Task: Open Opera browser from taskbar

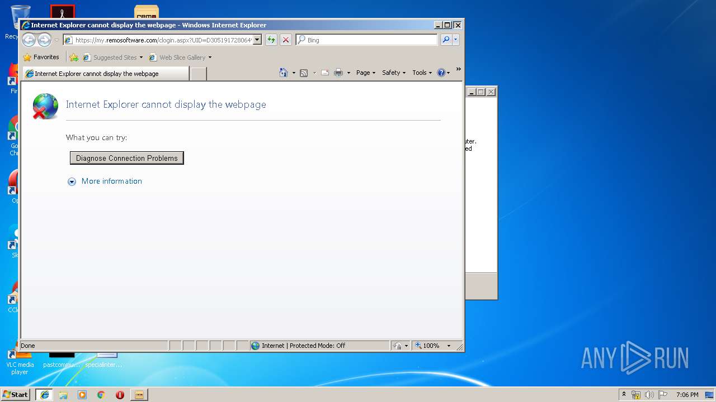Action: 120,395
